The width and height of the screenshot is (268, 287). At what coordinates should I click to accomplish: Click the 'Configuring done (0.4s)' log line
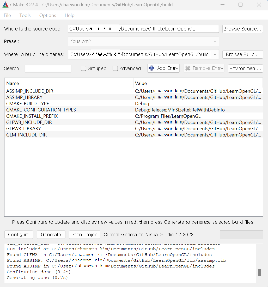click(x=39, y=272)
